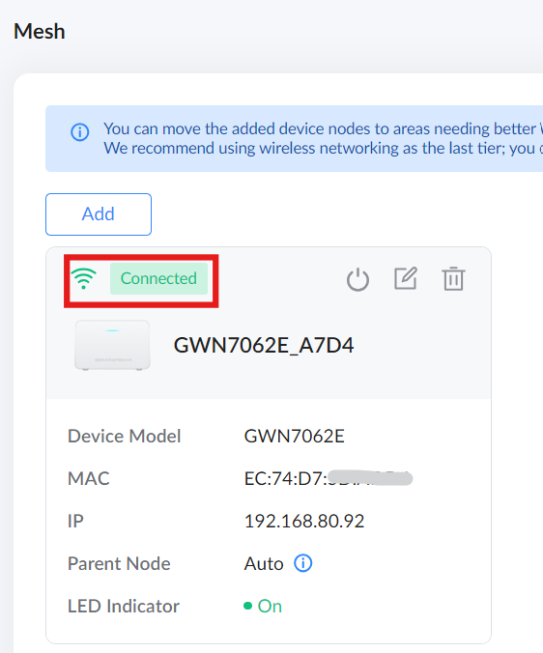543x653 pixels.
Task: Click the info icon next to Parent Node Auto
Action: click(x=303, y=563)
